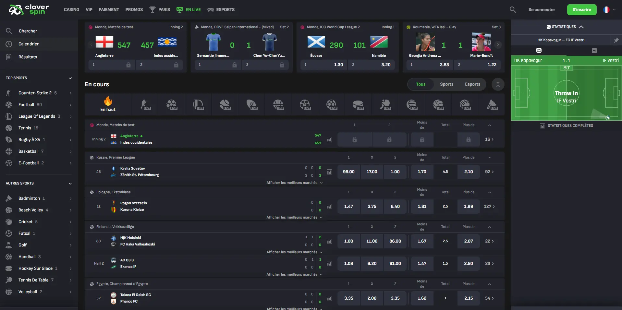Screen dimensions: 622x310
Task: Open the PROMOS menu
Action: [x=134, y=10]
